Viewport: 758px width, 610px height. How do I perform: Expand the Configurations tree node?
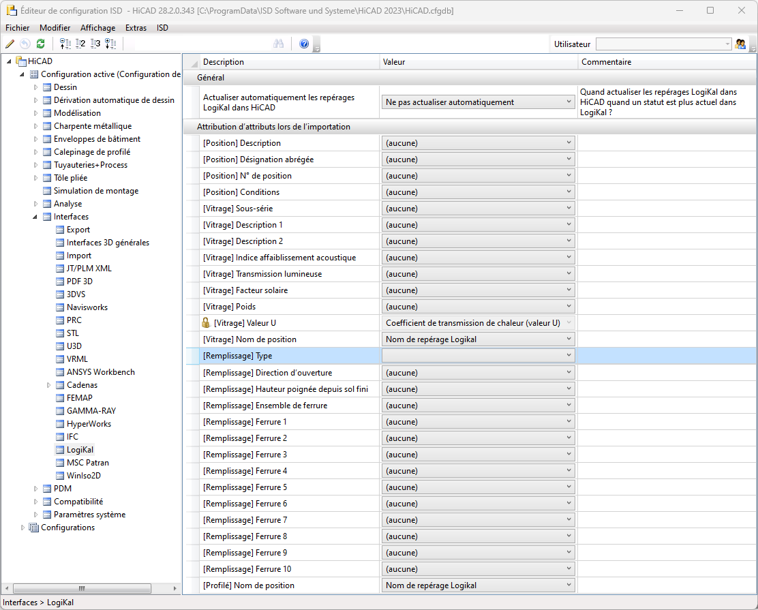coord(22,528)
